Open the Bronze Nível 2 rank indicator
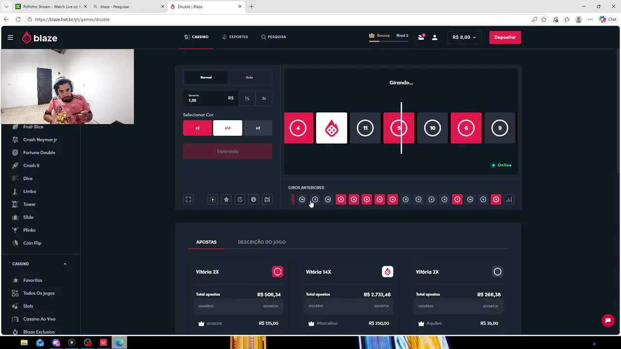The image size is (621, 349). (389, 37)
